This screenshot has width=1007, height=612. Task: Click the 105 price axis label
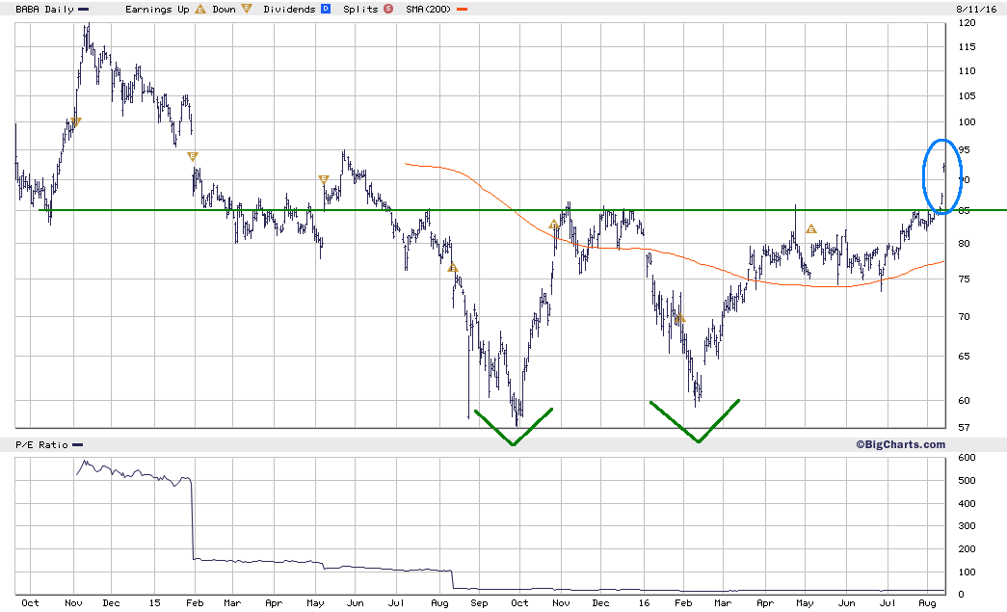(967, 96)
